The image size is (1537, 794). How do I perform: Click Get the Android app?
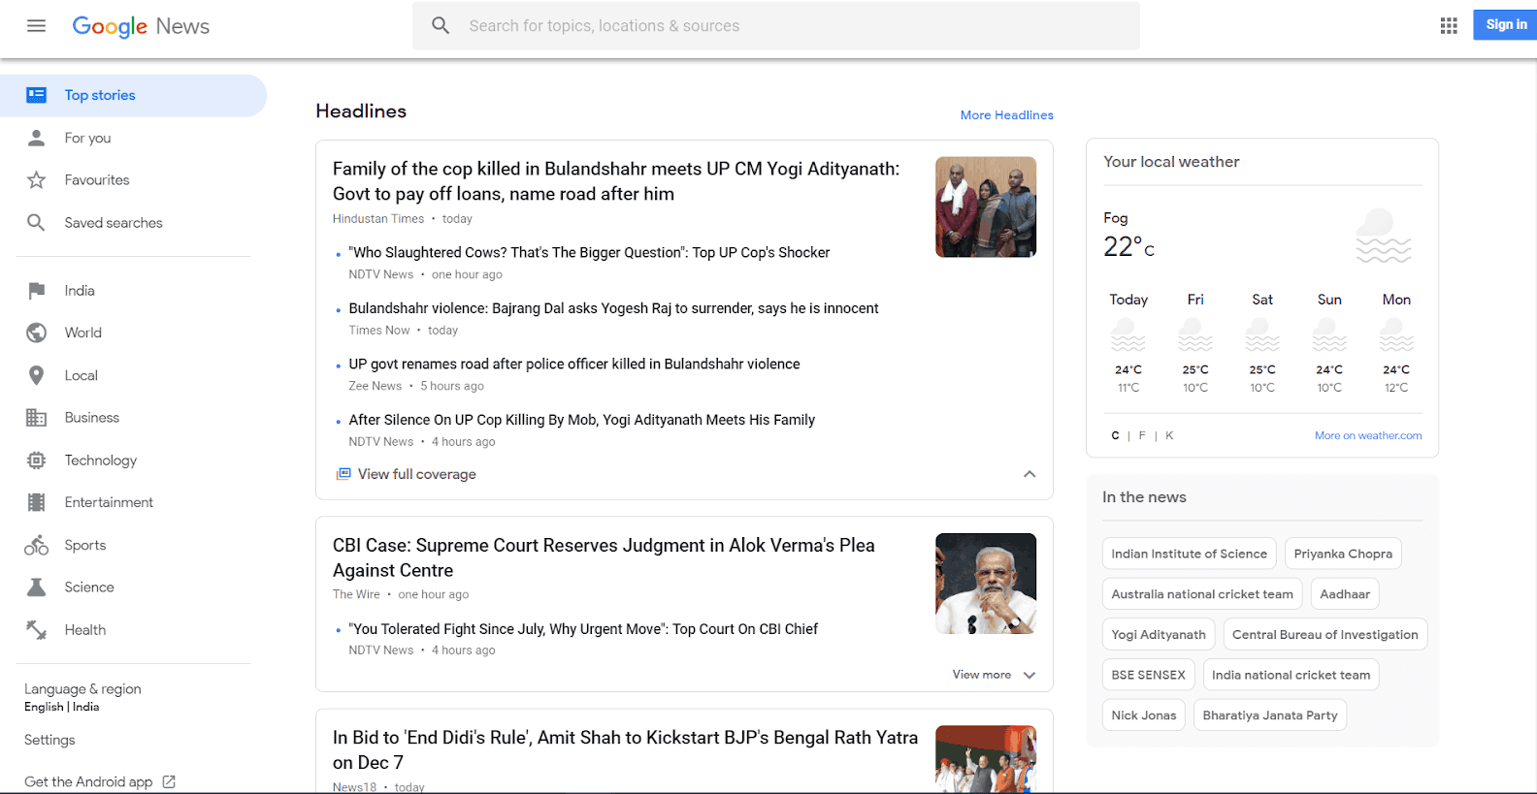coord(88,781)
